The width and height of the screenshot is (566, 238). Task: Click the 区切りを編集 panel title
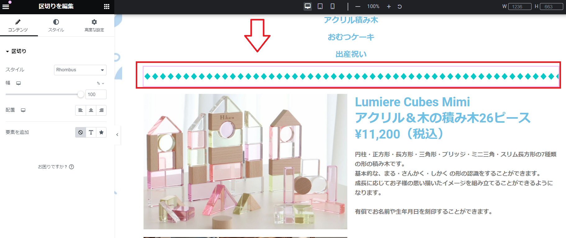[x=56, y=7]
